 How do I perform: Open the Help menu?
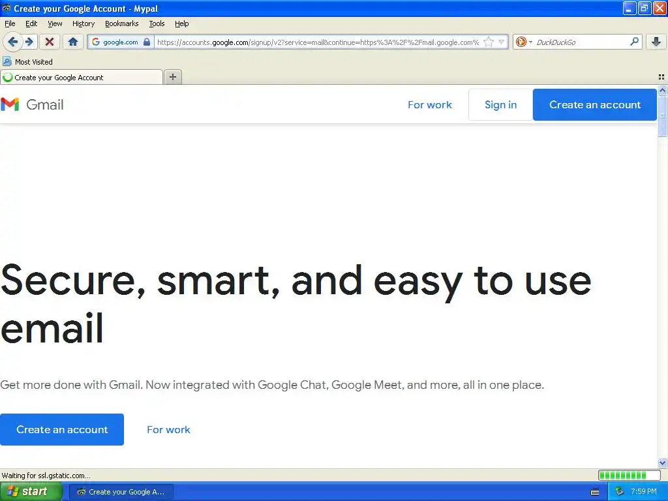[x=181, y=23]
